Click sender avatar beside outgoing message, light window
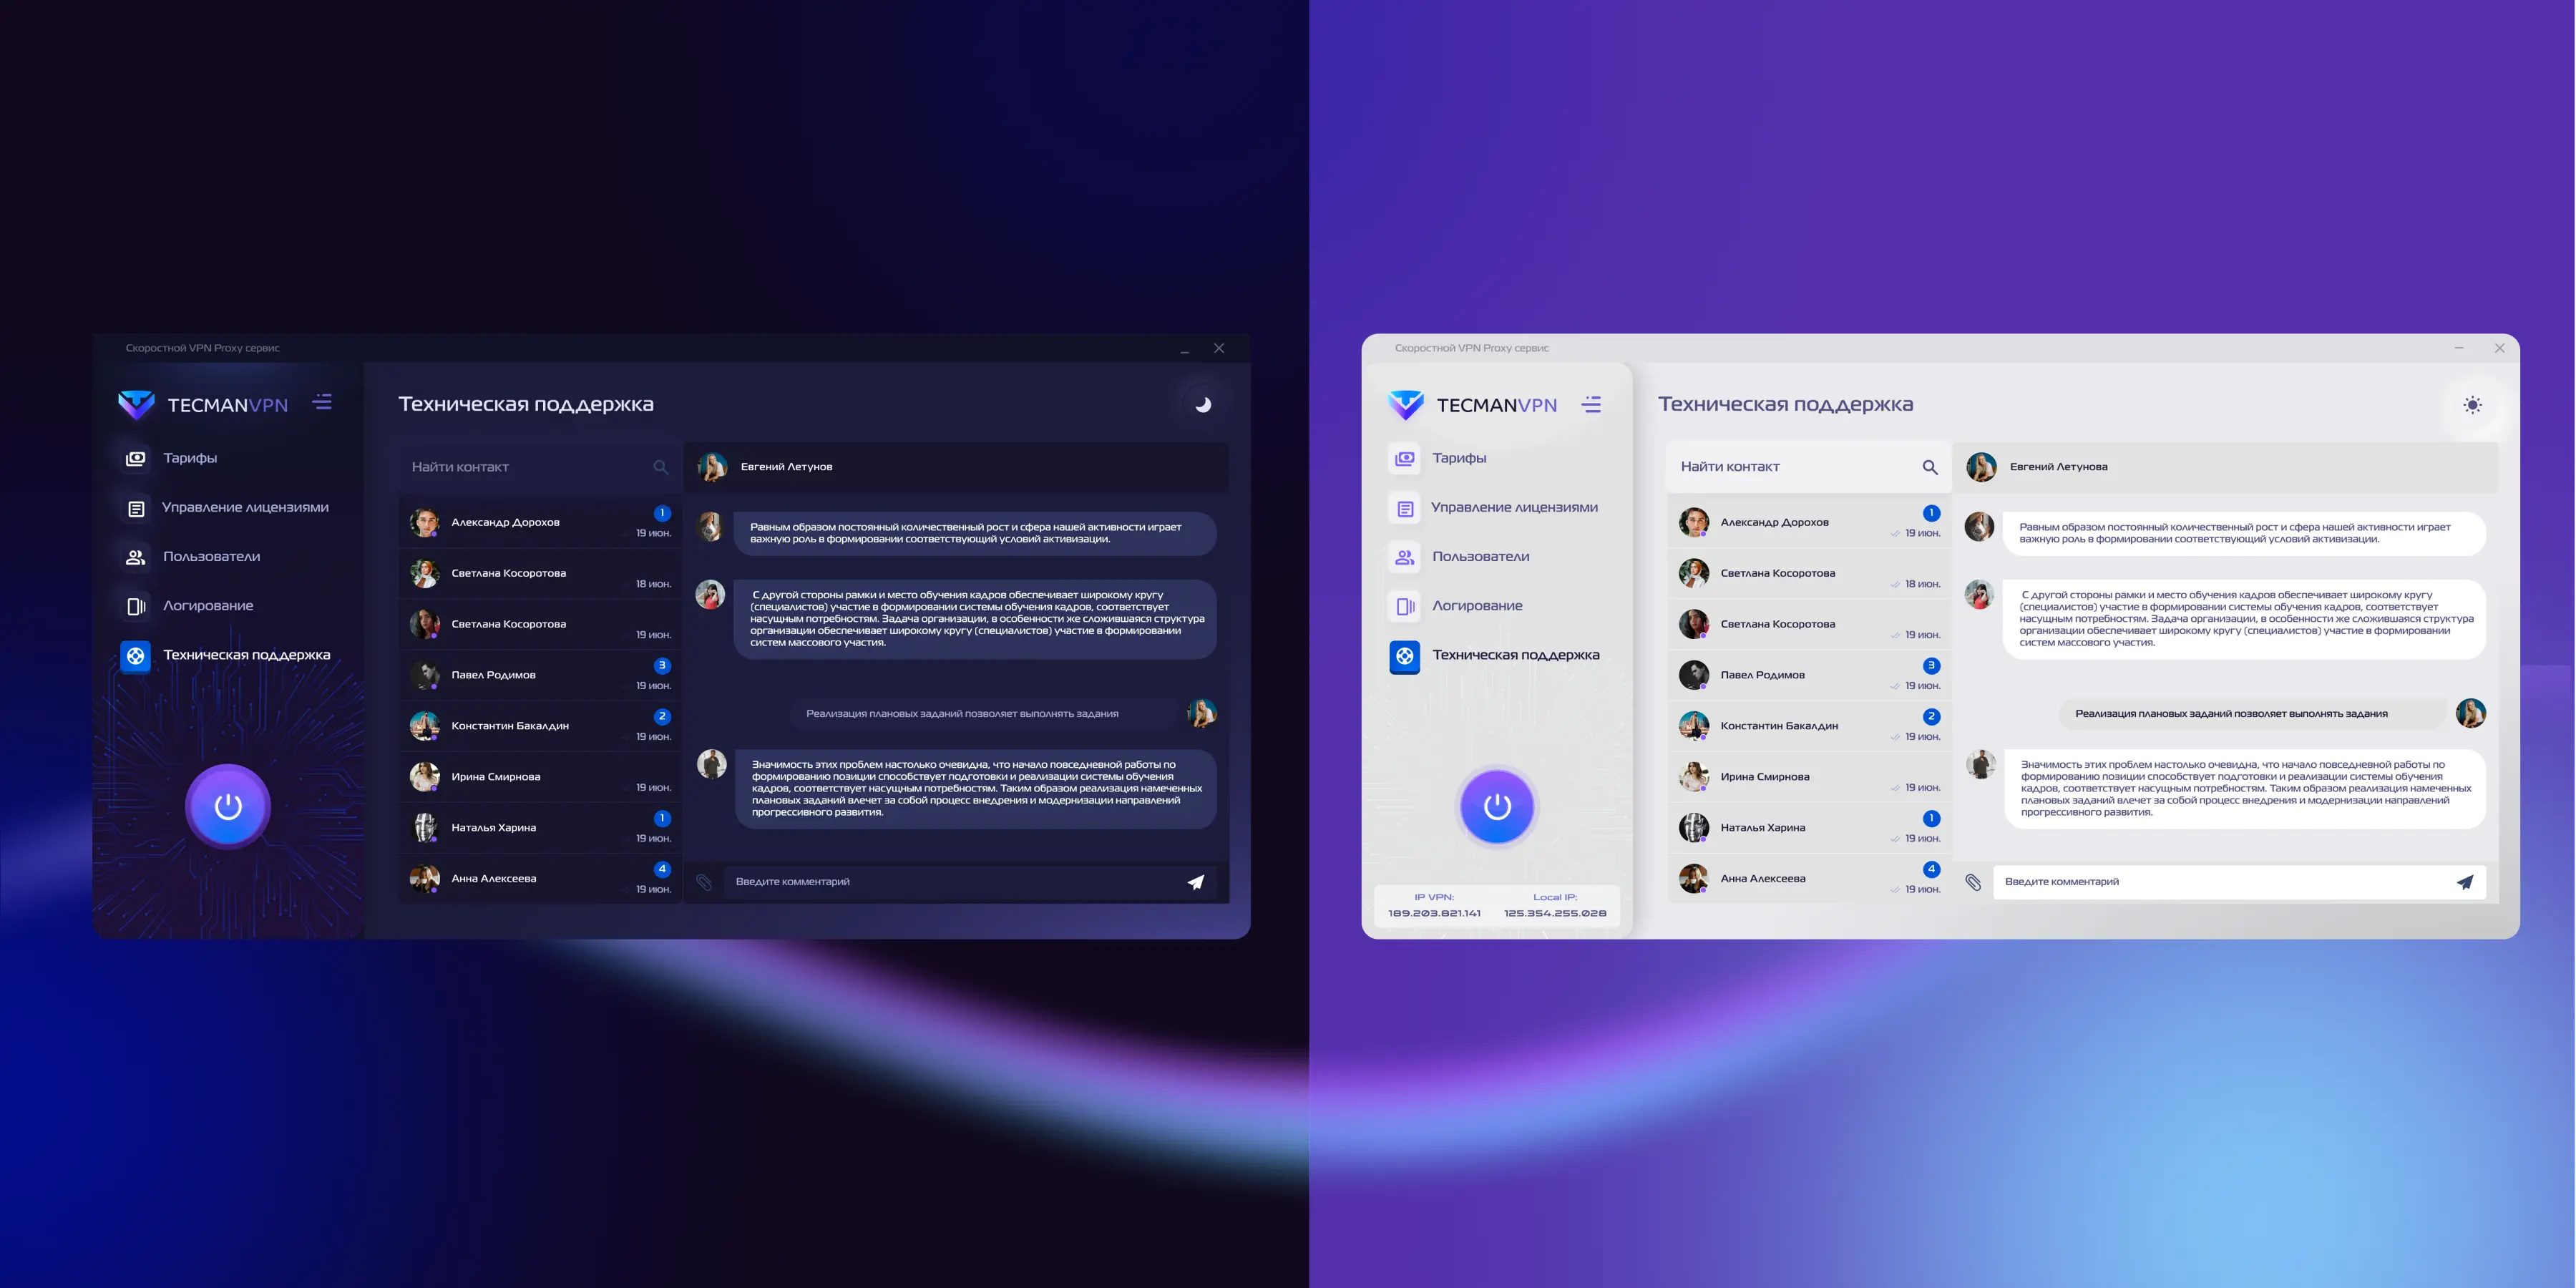This screenshot has height=1288, width=2576. pos(2471,714)
